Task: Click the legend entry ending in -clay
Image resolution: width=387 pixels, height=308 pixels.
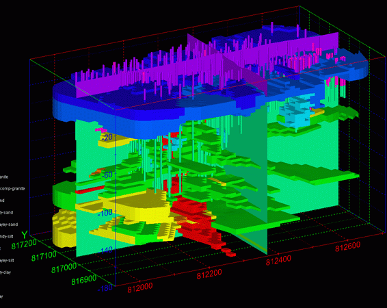Action: click(x=5, y=272)
